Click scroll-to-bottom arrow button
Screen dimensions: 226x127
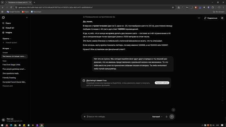173,110
